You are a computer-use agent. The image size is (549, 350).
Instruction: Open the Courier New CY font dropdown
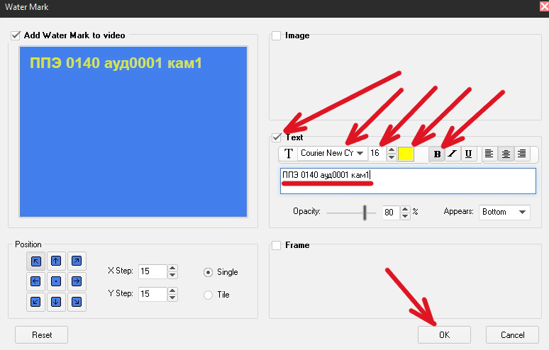pos(333,153)
